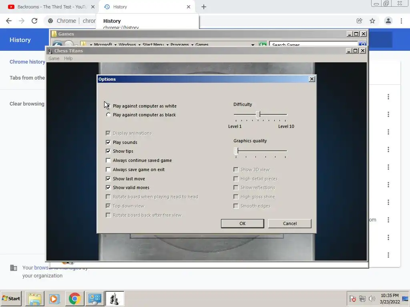Image resolution: width=410 pixels, height=307 pixels.
Task: Click the Top down view checkbox
Action: tap(108, 206)
